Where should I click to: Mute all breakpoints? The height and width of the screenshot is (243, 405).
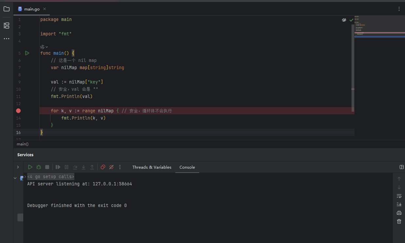(111, 167)
